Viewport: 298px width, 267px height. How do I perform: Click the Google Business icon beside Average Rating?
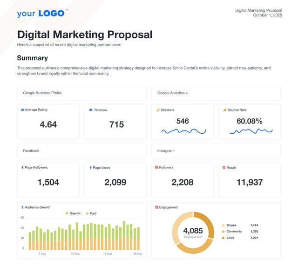[x=22, y=110]
